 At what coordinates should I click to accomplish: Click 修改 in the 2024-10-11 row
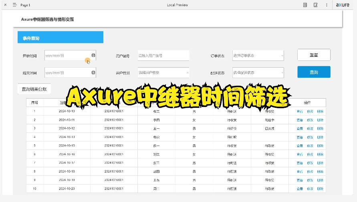coord(310,120)
